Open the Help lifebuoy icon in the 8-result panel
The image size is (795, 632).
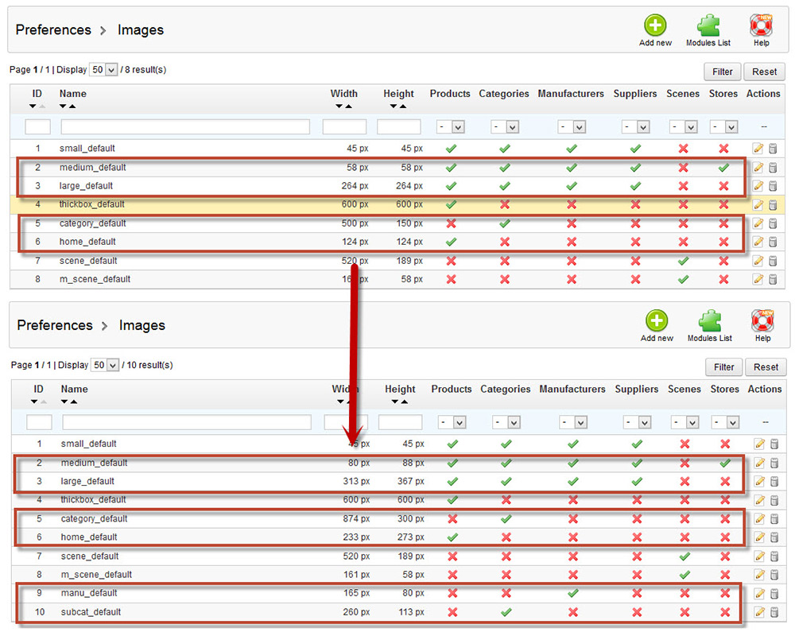[761, 25]
